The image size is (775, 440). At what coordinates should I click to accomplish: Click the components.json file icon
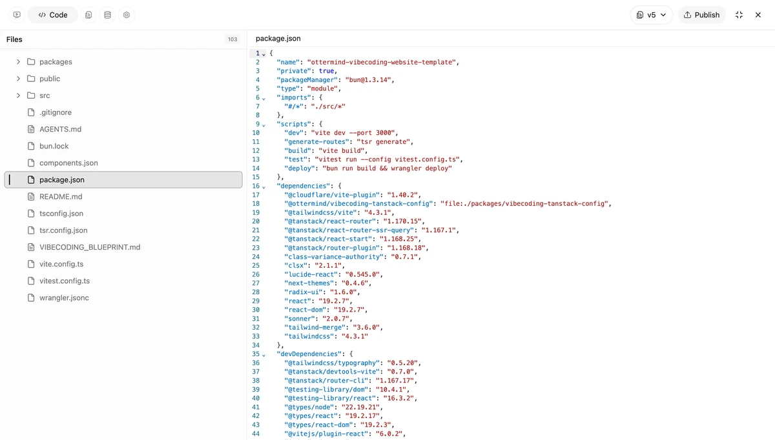click(31, 163)
